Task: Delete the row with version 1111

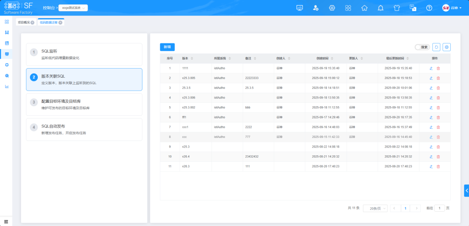Action: point(438,68)
